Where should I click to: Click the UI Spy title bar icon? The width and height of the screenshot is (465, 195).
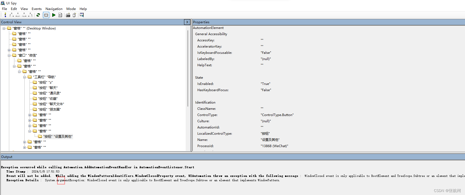(3, 3)
